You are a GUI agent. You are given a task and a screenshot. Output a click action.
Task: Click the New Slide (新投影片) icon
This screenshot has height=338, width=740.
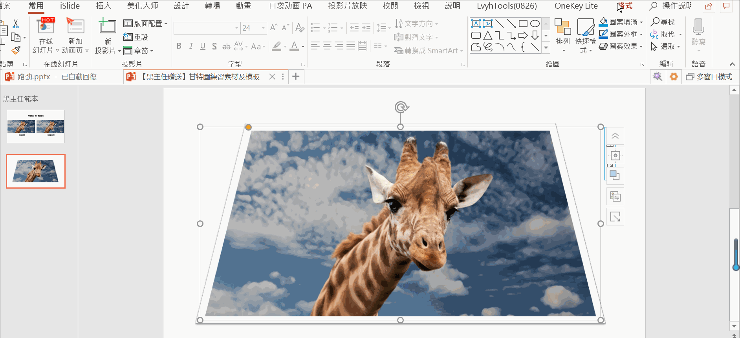tap(107, 26)
